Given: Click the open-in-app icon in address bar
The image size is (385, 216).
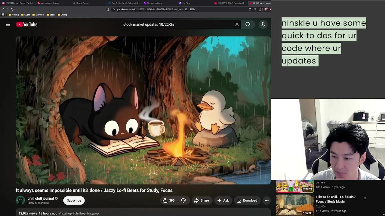Looking at the screenshot, I should click(x=250, y=9).
